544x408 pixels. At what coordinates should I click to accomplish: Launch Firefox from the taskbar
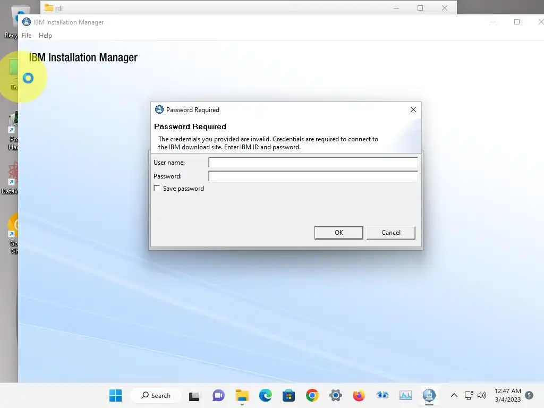359,395
